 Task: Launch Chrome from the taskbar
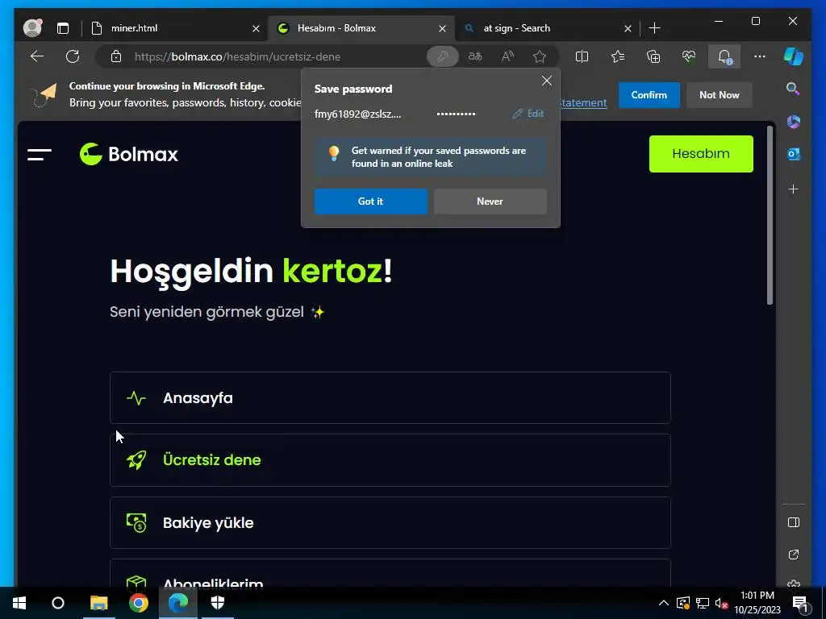(x=139, y=603)
